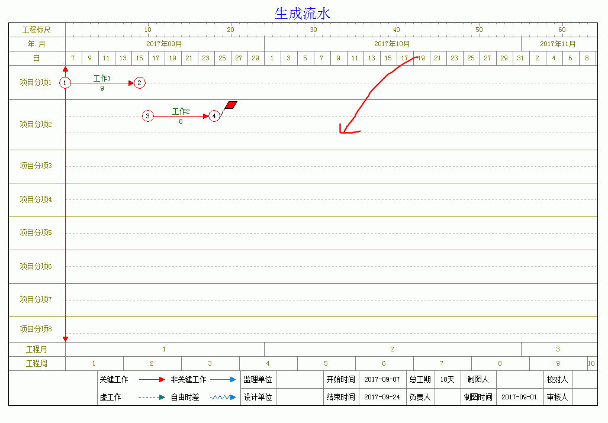
Task: Click the 开始时间 value 2017-09-07
Action: 382,379
